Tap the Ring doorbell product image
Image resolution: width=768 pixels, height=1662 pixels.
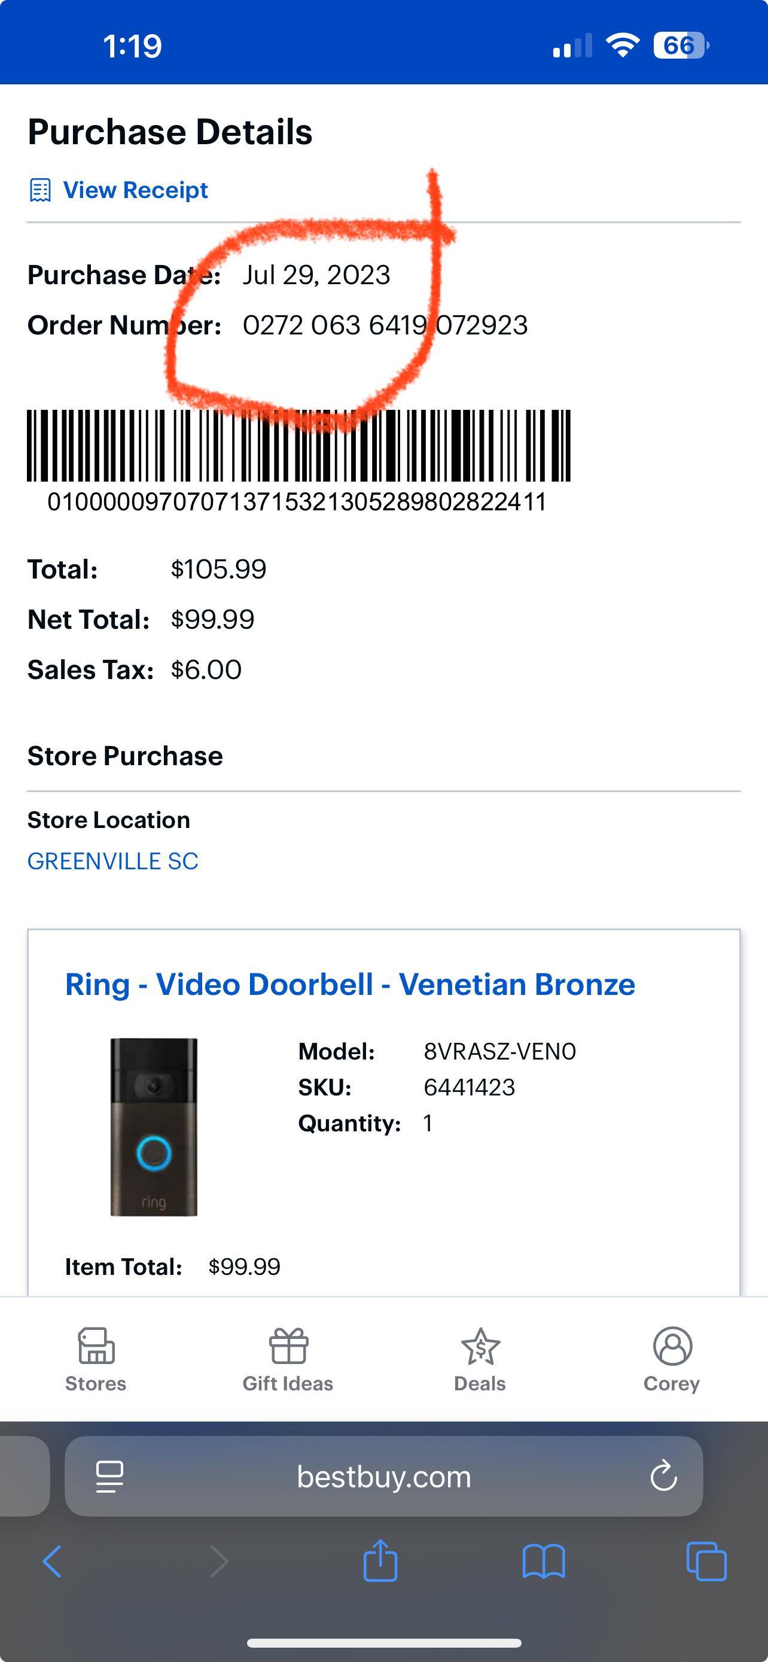click(x=154, y=1127)
